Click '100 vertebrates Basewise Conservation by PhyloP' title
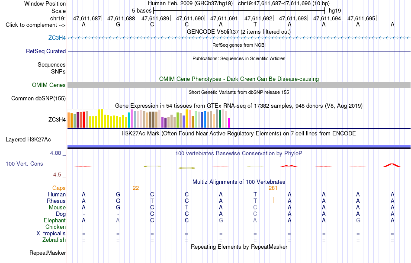Image resolution: width=411 pixels, height=263 pixels. click(x=238, y=153)
